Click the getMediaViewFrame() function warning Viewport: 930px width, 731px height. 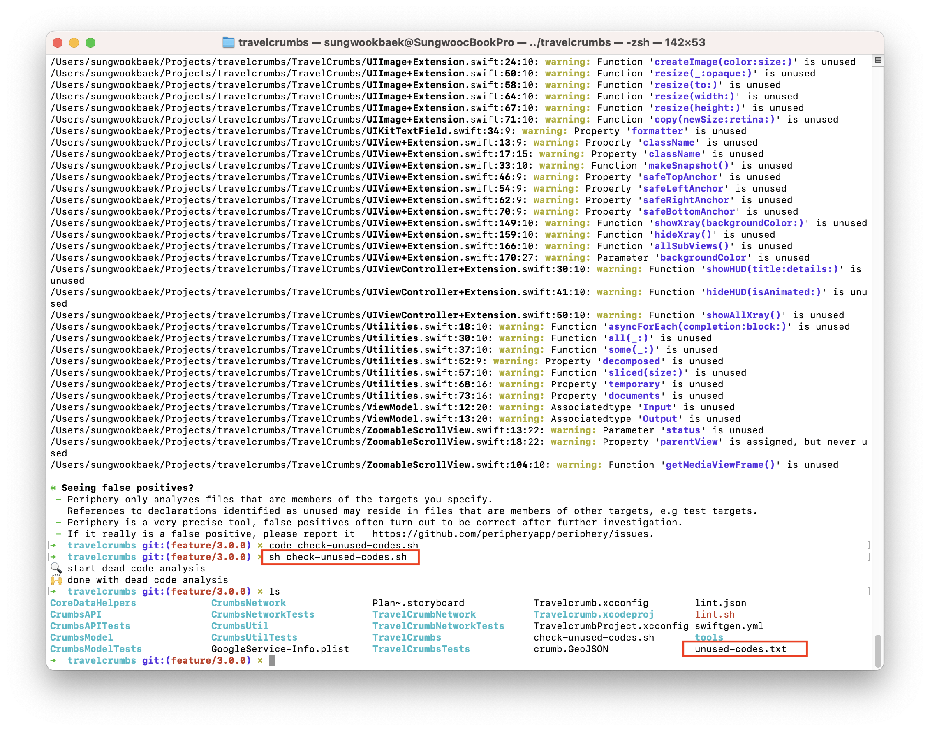pyautogui.click(x=720, y=465)
